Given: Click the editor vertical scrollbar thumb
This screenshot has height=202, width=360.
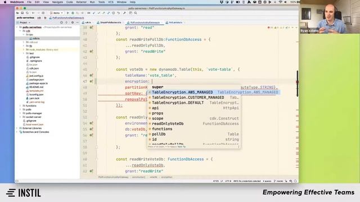Looking at the screenshot, I should pos(298,84).
